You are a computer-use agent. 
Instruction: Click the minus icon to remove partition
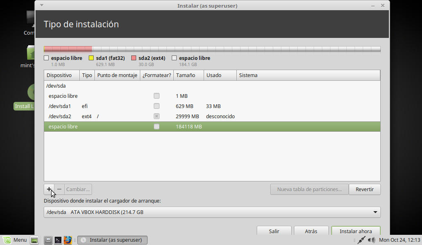coord(59,189)
